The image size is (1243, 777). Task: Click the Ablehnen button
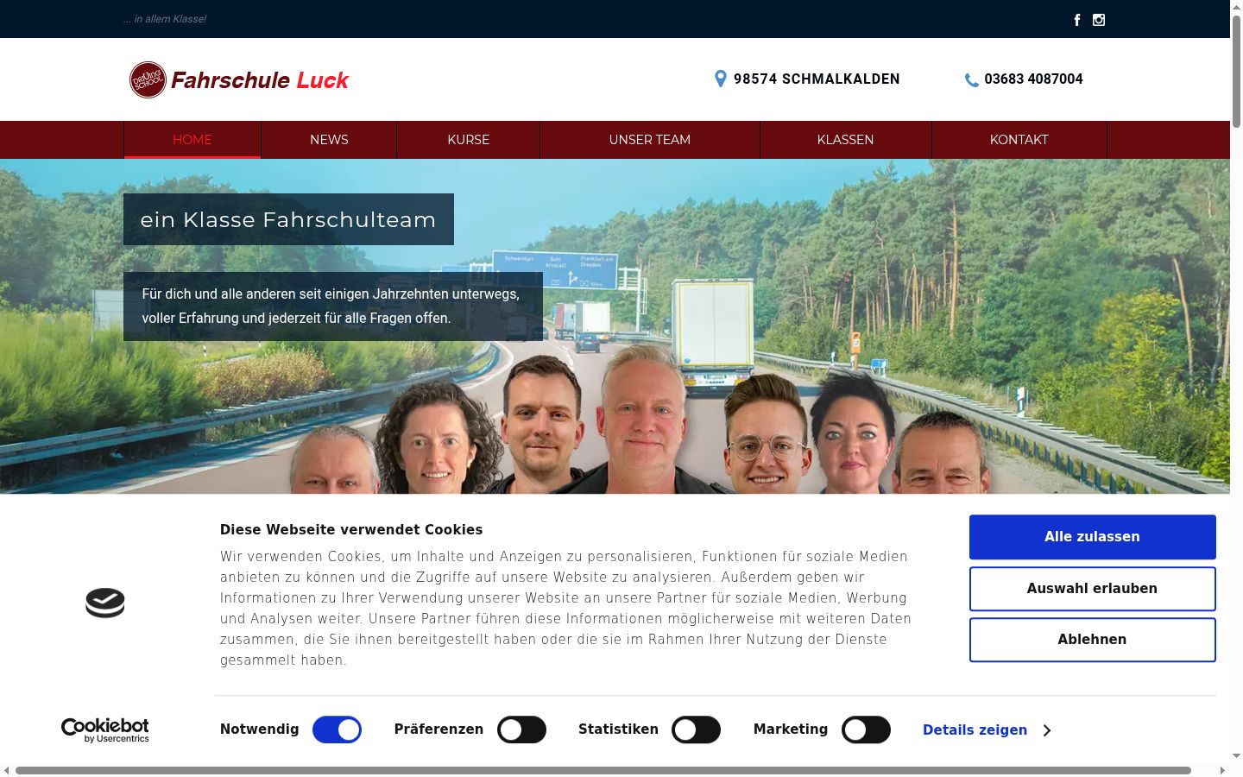click(x=1093, y=640)
